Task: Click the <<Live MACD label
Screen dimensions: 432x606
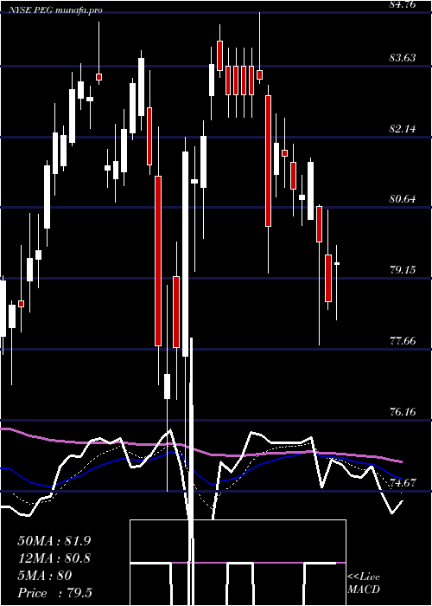Action: pyautogui.click(x=364, y=583)
